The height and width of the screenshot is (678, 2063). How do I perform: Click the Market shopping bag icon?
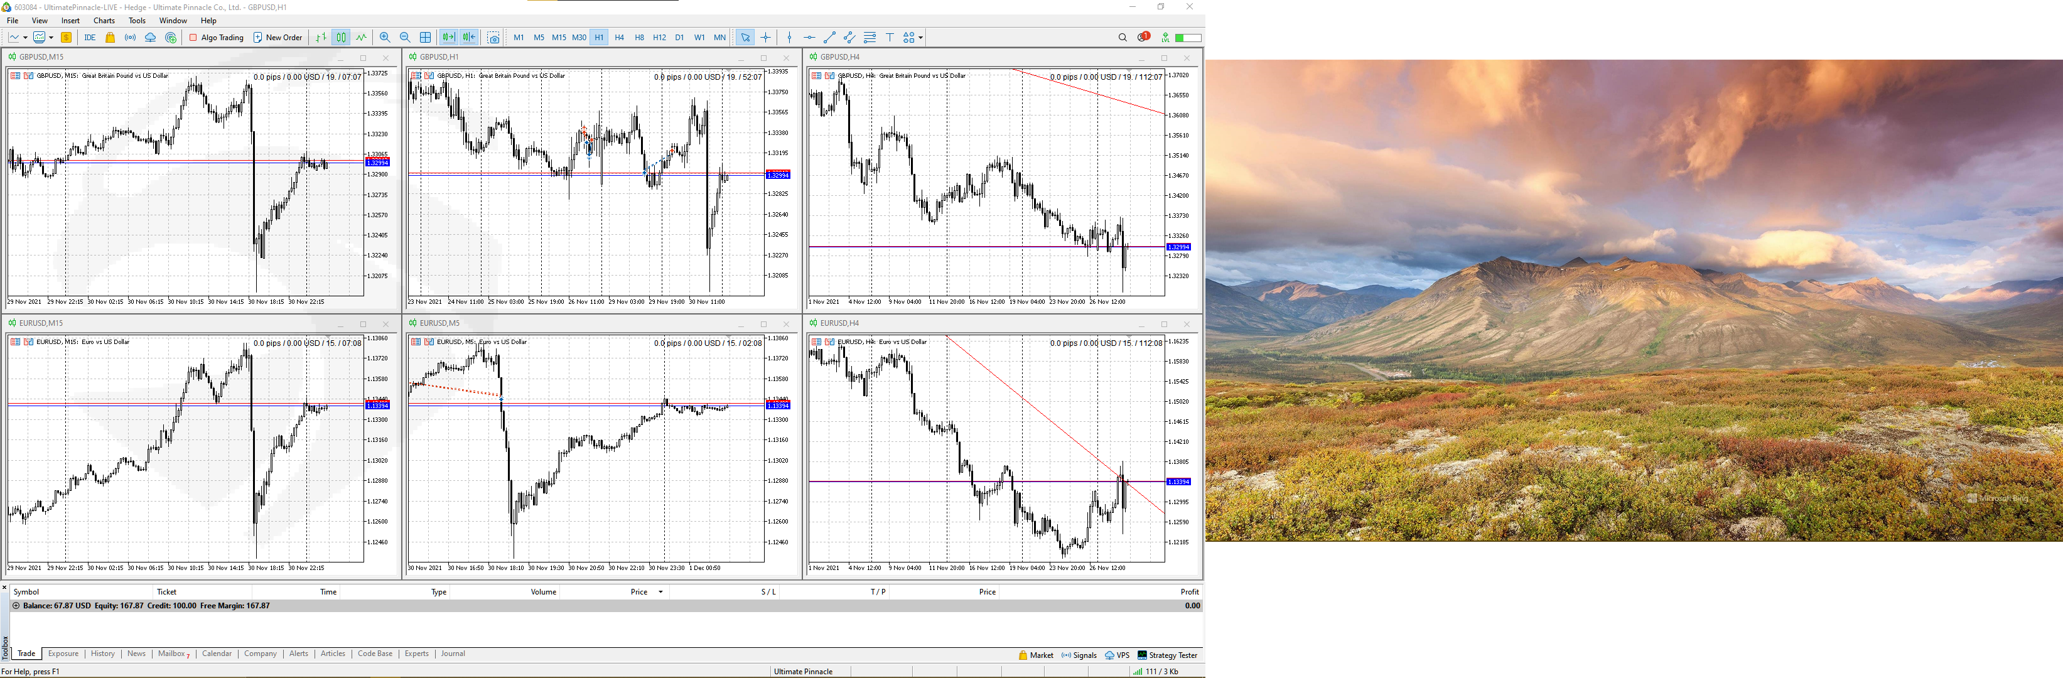pos(110,38)
